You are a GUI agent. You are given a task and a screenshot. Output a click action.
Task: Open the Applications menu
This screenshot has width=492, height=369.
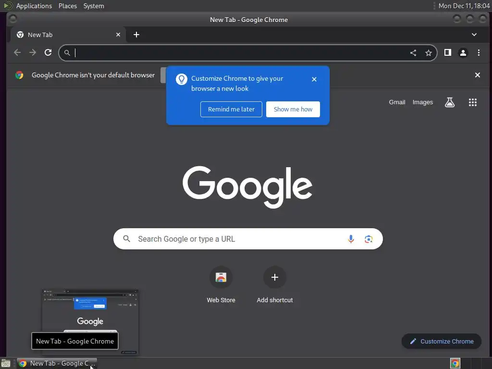click(x=34, y=6)
